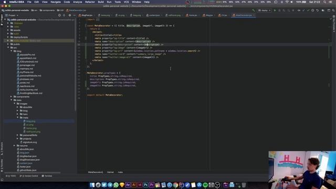Open Premiere Pro from the dock

pos(152,185)
